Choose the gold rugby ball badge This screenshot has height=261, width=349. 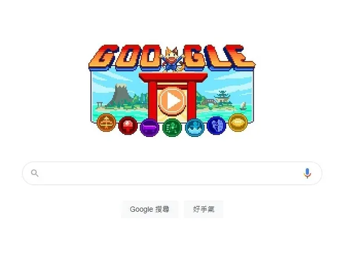[238, 122]
